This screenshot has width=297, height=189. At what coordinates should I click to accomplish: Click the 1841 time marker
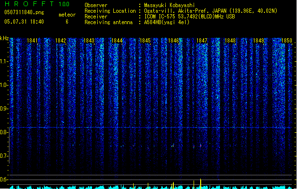pyautogui.click(x=32, y=41)
